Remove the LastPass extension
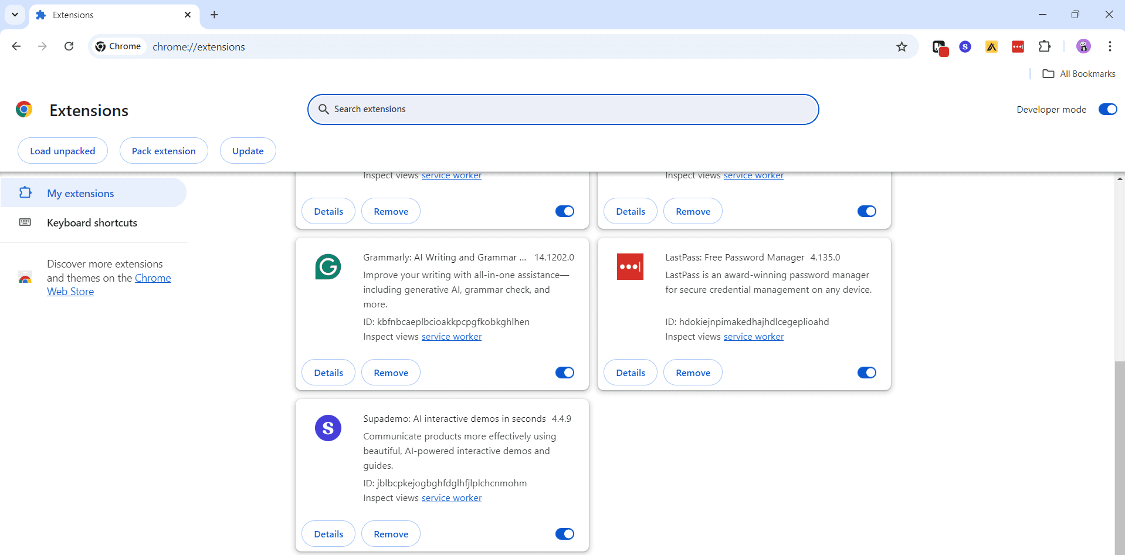Image resolution: width=1125 pixels, height=555 pixels. point(693,373)
